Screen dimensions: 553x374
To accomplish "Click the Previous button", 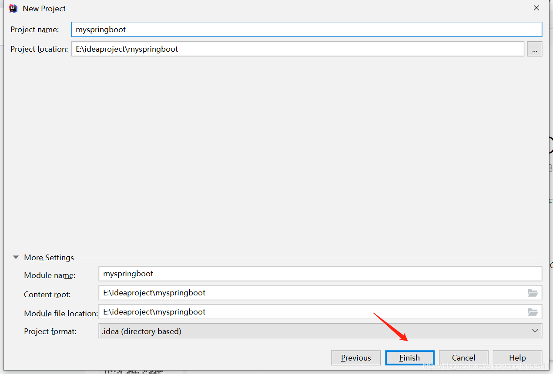I will click(356, 357).
